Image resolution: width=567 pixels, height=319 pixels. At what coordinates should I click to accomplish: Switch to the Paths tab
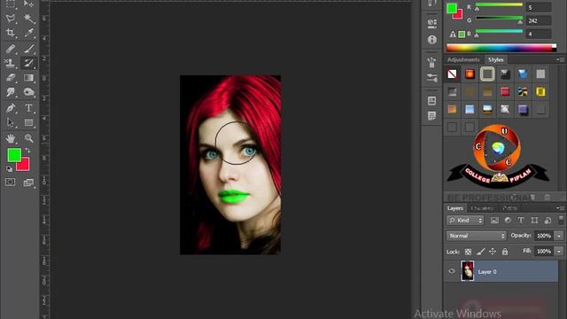coord(509,208)
